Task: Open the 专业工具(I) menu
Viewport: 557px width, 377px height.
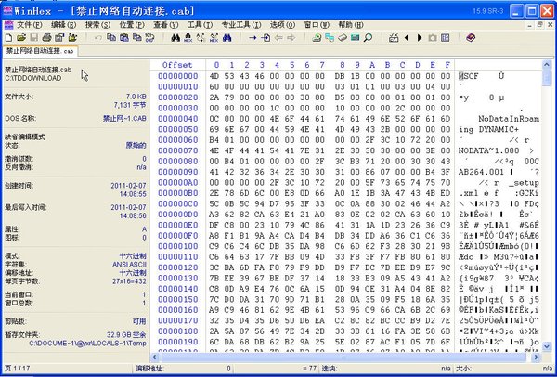Action: 241,25
